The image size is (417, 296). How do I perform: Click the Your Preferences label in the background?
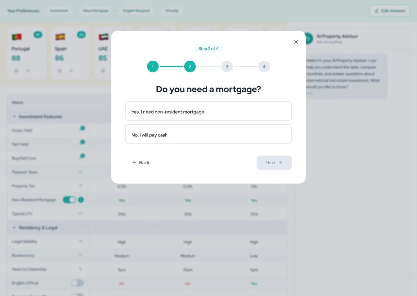23,11
